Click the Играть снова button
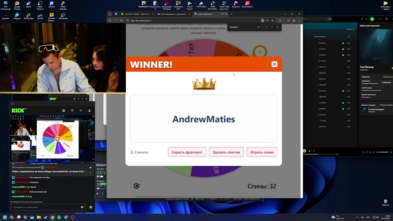The height and width of the screenshot is (221, 393). [x=262, y=152]
